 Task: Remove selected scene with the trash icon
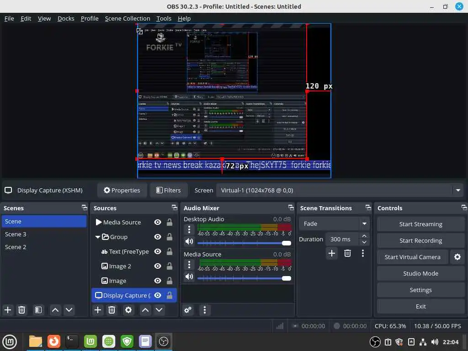tap(21, 310)
